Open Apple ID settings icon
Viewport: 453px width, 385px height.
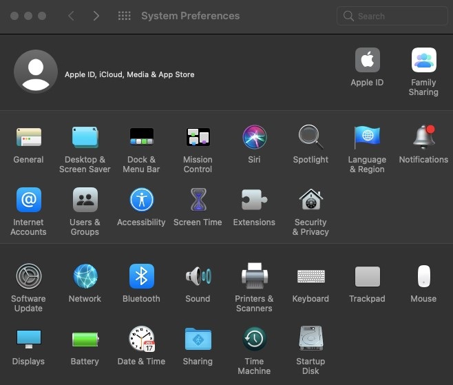(368, 60)
